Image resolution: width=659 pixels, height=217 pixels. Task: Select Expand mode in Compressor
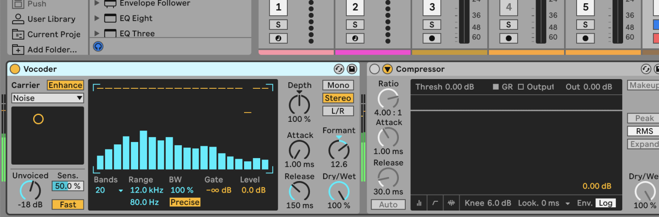(x=643, y=144)
